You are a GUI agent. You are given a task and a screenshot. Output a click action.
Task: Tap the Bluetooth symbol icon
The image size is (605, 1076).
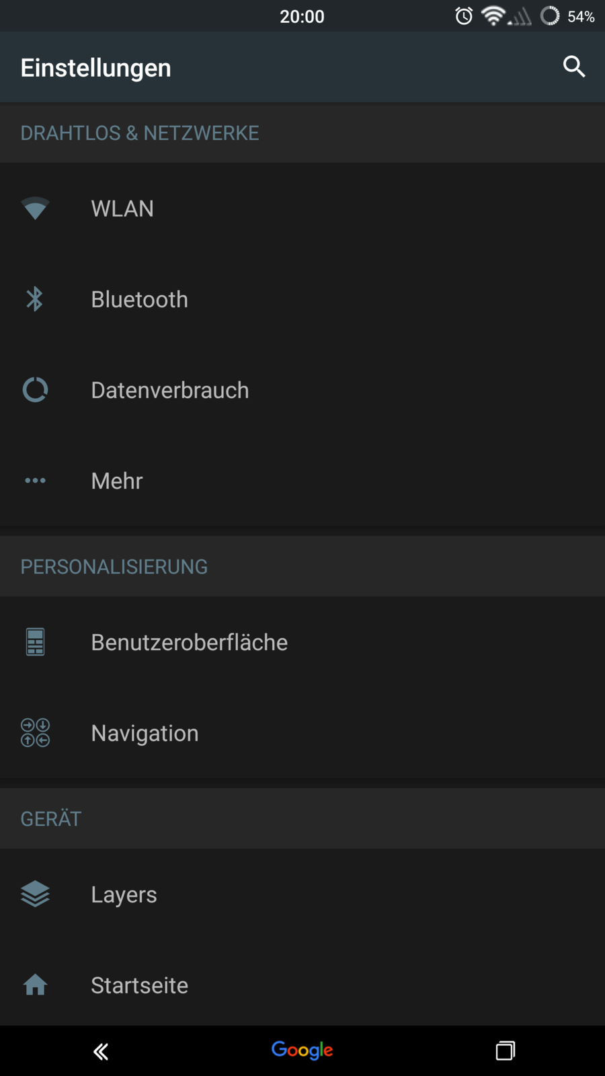click(x=35, y=299)
